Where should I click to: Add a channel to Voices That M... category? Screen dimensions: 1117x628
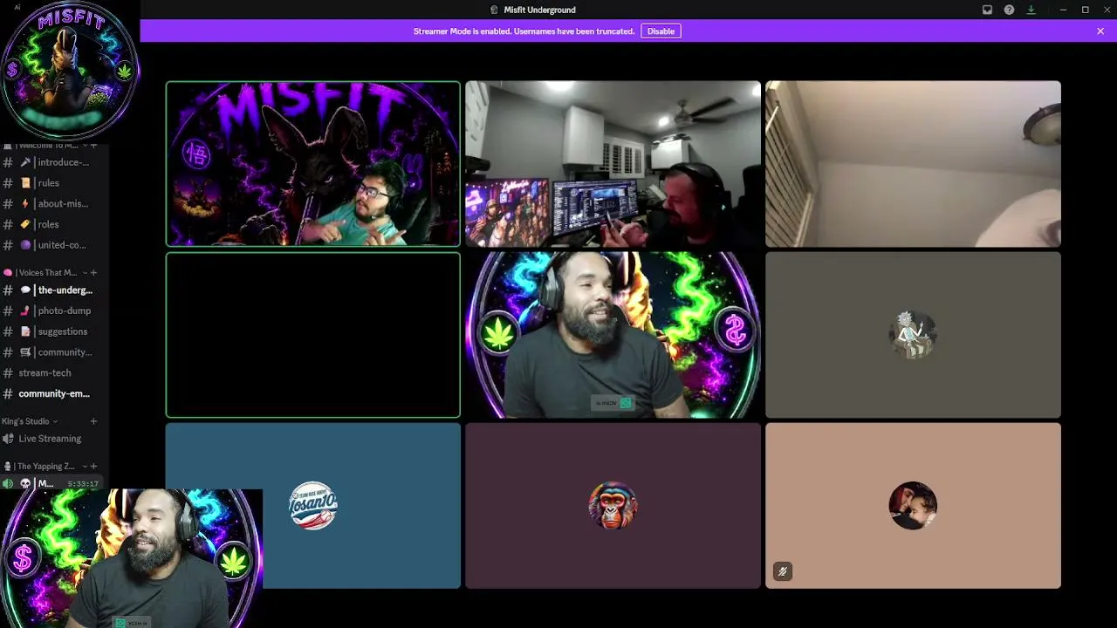94,273
